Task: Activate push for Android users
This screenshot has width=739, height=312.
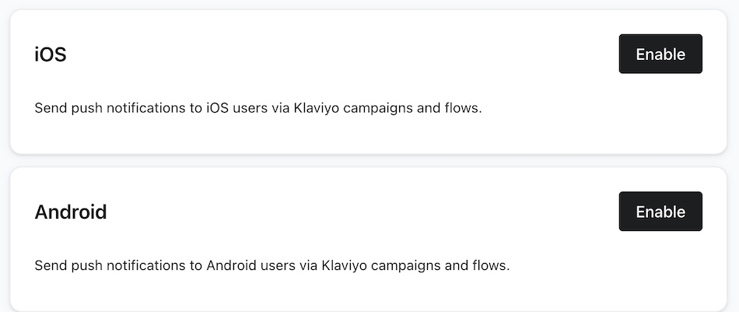Action: coord(660,212)
